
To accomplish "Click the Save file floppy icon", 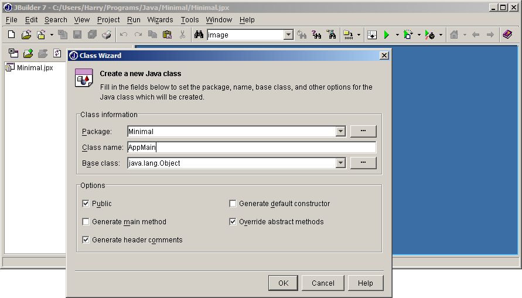I will (77, 35).
